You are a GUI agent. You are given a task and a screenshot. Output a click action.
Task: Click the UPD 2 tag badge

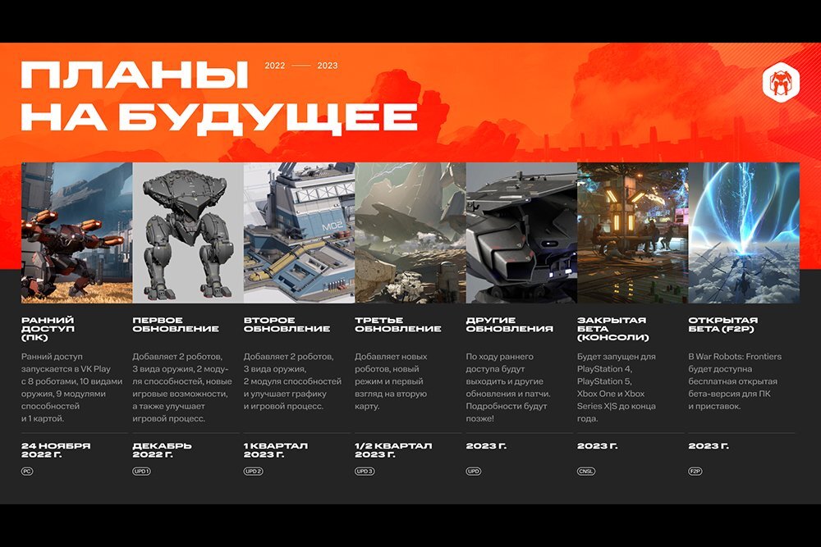253,472
